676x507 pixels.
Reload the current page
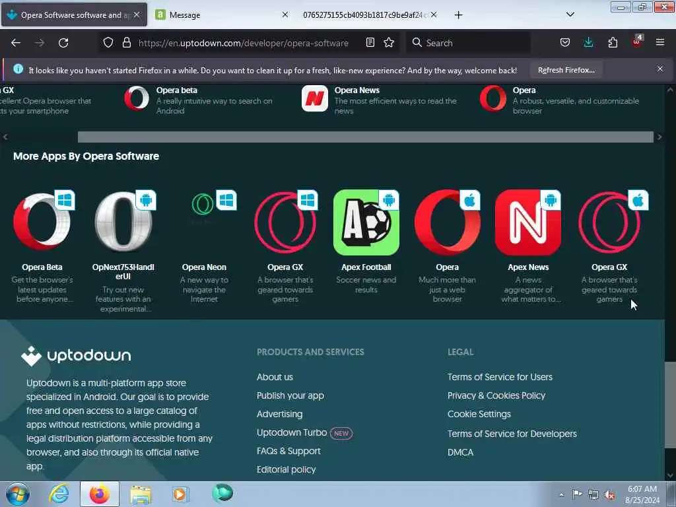pyautogui.click(x=63, y=43)
